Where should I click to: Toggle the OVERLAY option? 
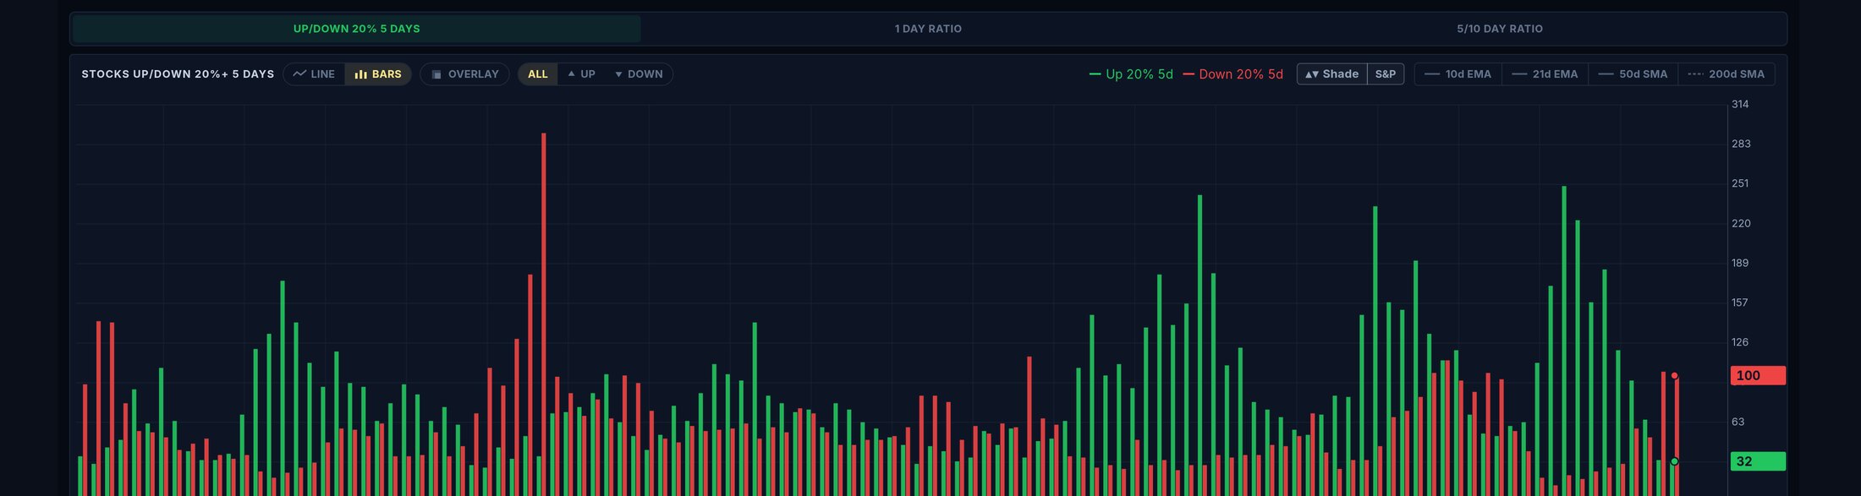point(464,74)
